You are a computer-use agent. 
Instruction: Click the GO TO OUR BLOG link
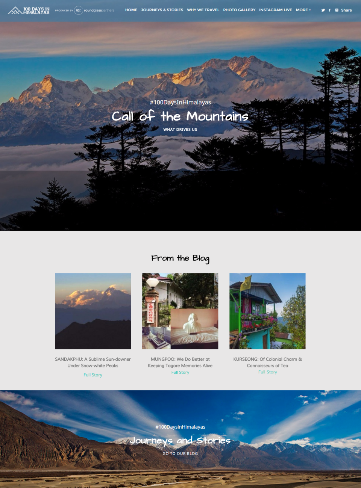pos(180,453)
